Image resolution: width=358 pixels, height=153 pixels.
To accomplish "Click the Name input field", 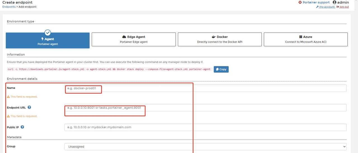I will point(205,88).
